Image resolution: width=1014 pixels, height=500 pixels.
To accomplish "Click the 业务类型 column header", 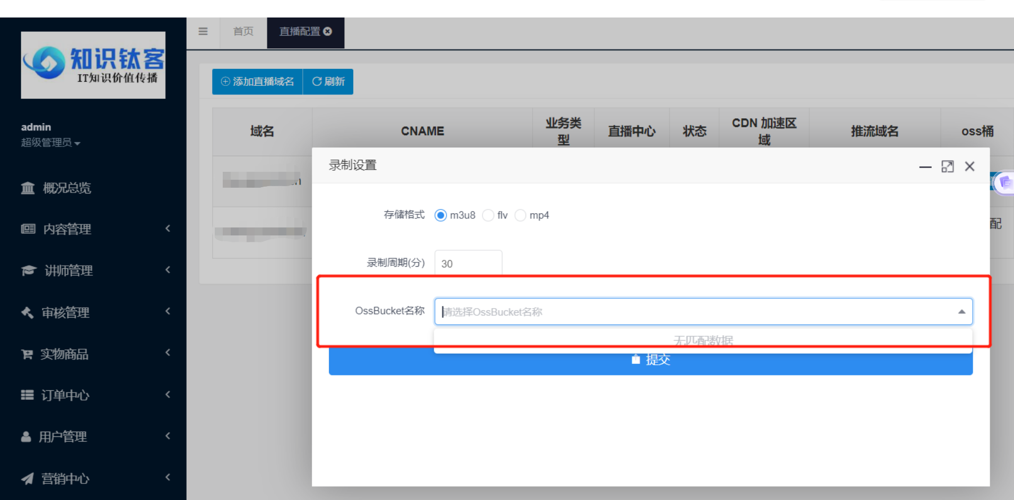I will pyautogui.click(x=563, y=131).
